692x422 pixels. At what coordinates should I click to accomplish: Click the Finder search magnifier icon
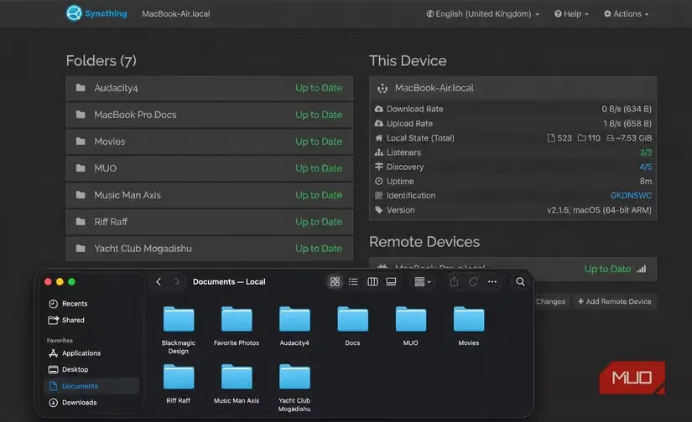[x=520, y=281]
